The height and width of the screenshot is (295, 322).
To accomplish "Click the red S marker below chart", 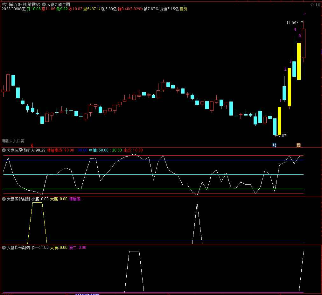I will (x=32, y=145).
